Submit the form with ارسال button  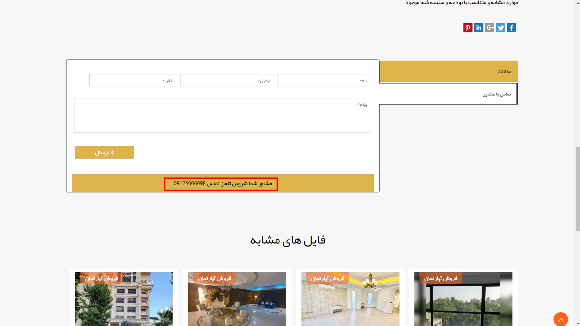[x=104, y=152]
